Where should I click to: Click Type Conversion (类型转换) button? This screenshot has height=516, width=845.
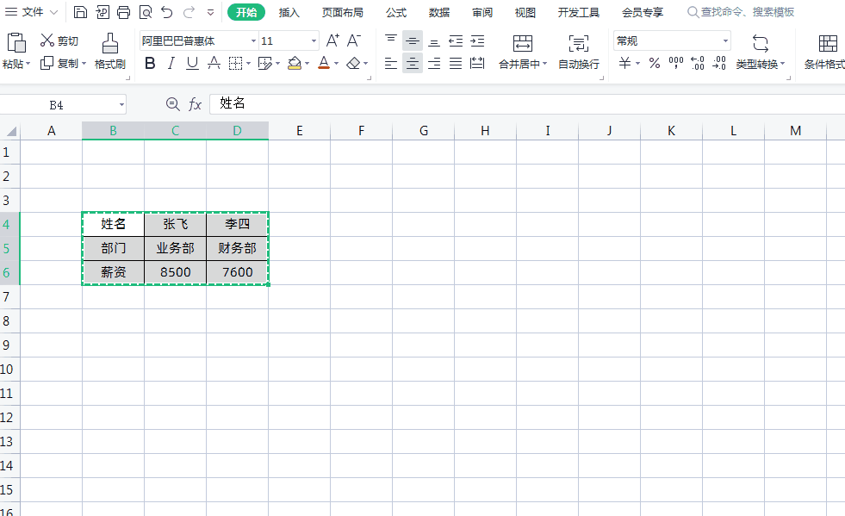[761, 52]
